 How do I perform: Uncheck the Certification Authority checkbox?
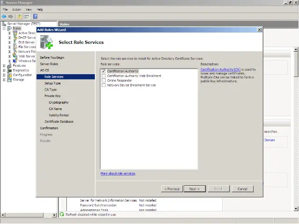pos(104,71)
